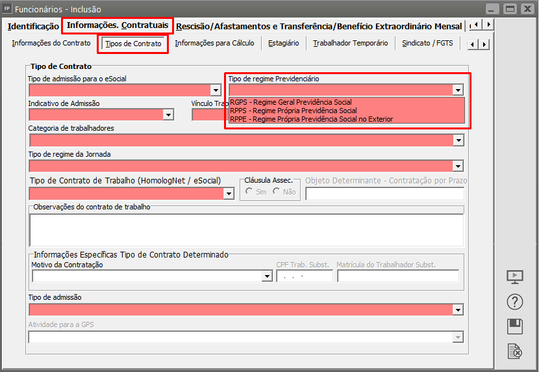Image resolution: width=539 pixels, height=372 pixels.
Task: Click the video tutorial monitor icon
Action: (514, 276)
